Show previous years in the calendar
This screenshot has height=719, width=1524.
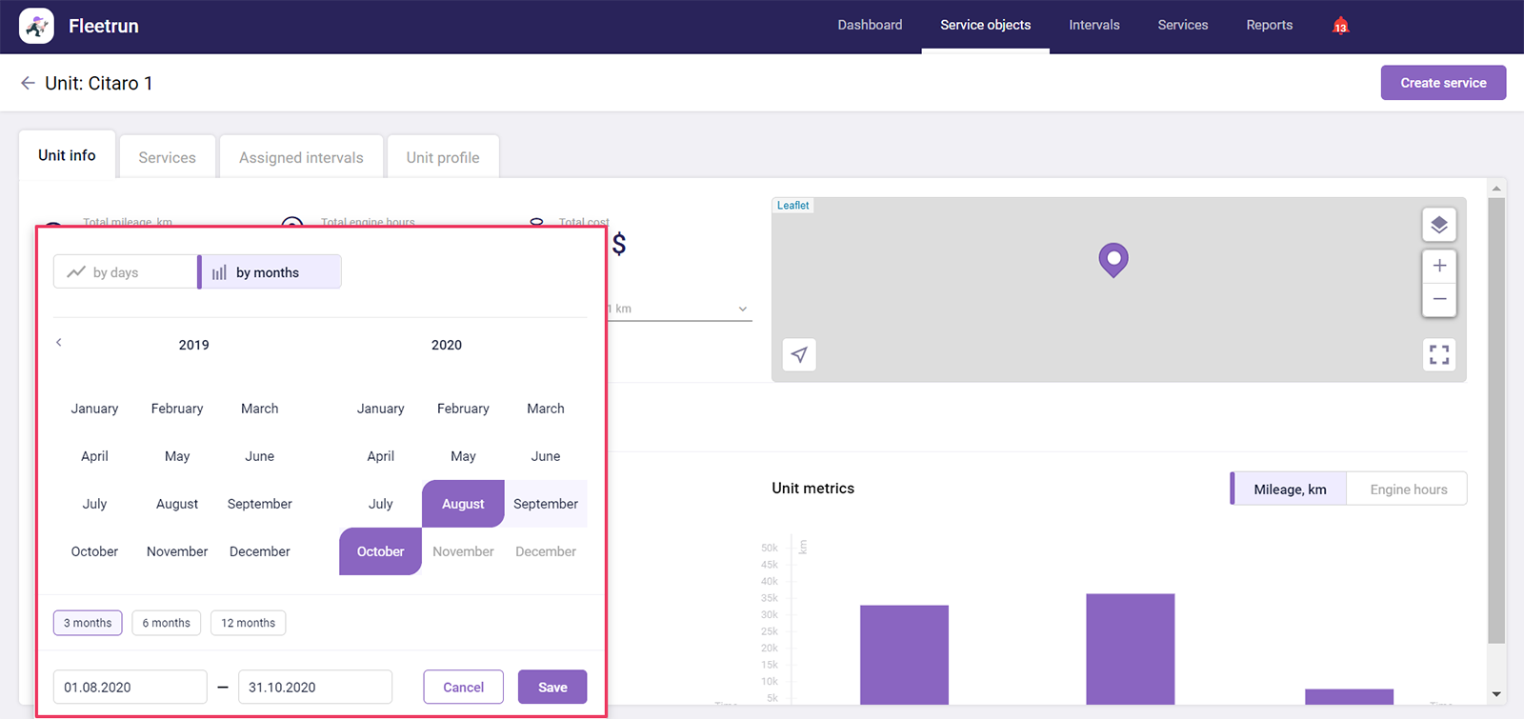coord(59,343)
